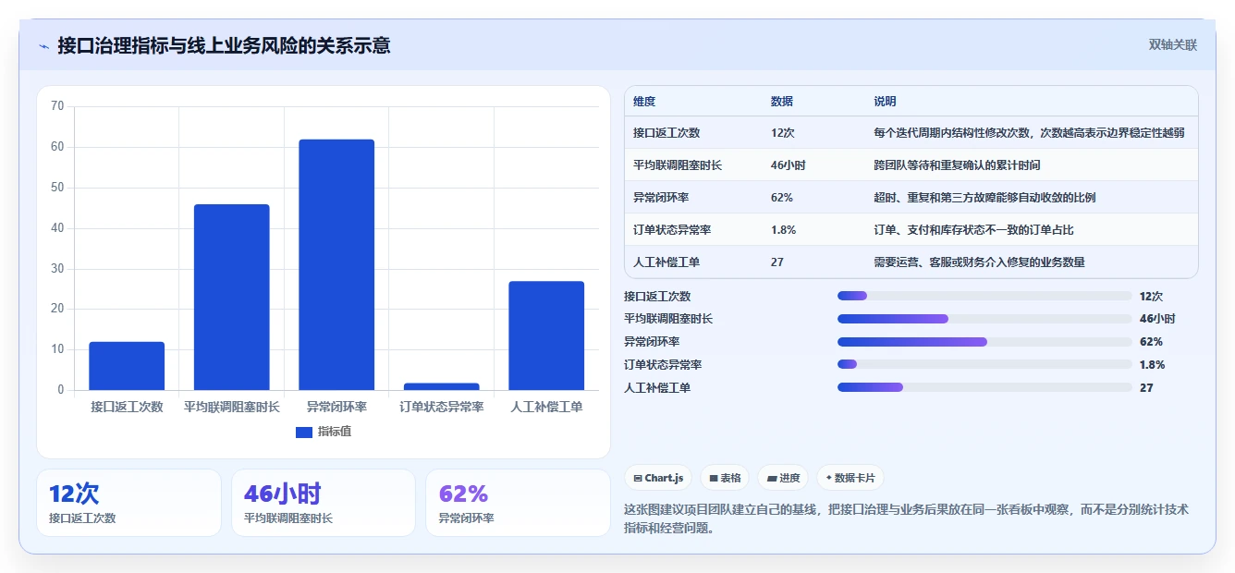Screen dimensions: 1235x573
Task: Click description starting 需要运营、客服或财务介入
Action: click(x=979, y=262)
